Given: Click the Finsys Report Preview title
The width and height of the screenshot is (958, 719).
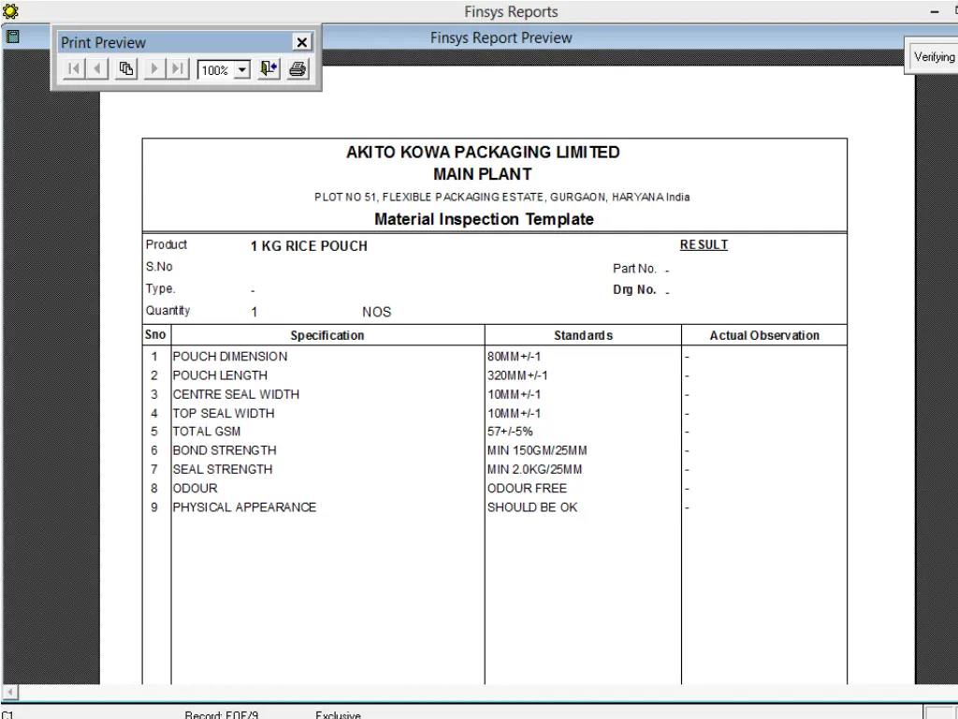Looking at the screenshot, I should 501,37.
